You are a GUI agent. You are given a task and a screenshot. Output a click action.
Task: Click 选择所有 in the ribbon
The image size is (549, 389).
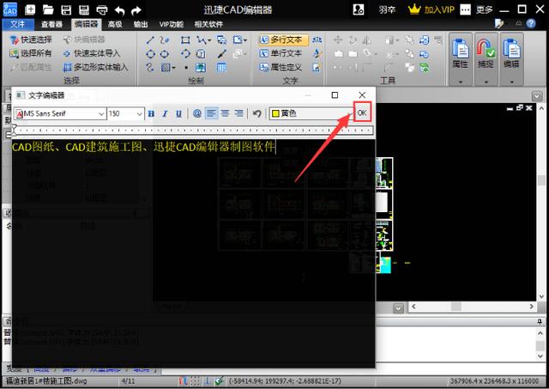coord(31,53)
